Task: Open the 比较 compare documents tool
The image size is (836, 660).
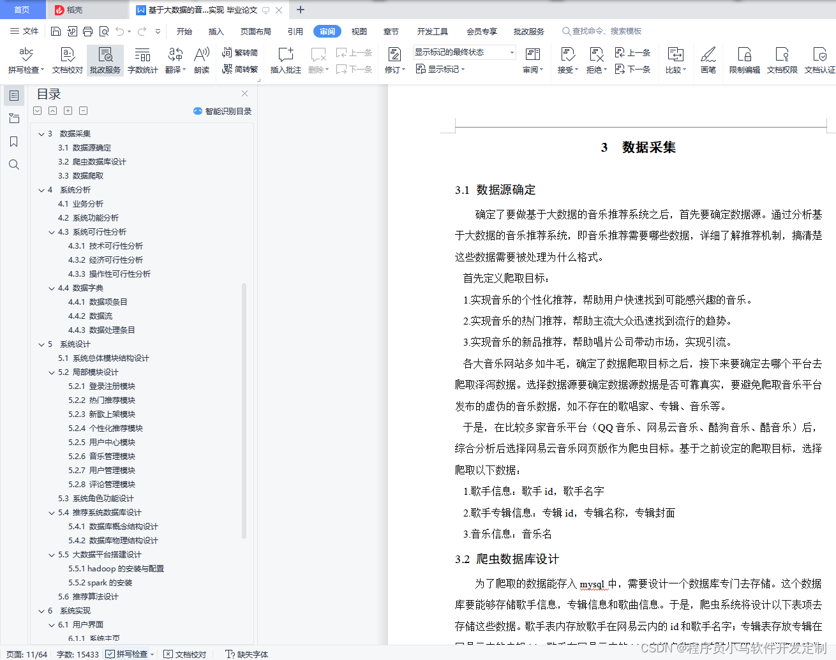Action: tap(675, 61)
